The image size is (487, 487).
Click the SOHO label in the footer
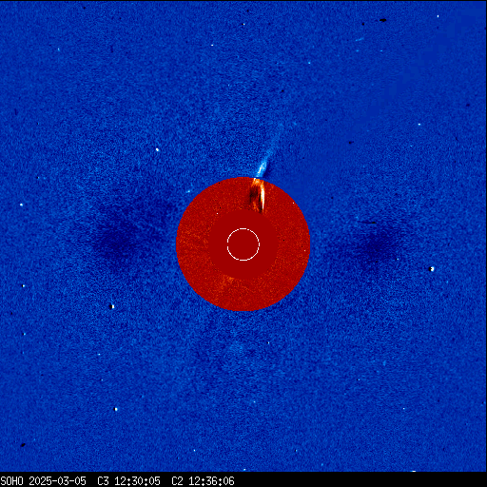coord(12,481)
